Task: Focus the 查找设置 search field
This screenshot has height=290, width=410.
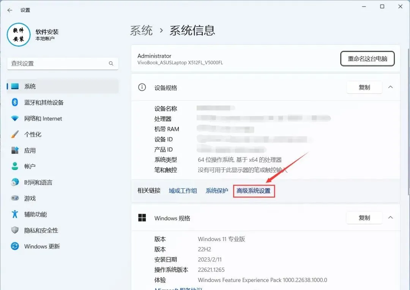Action: point(63,63)
